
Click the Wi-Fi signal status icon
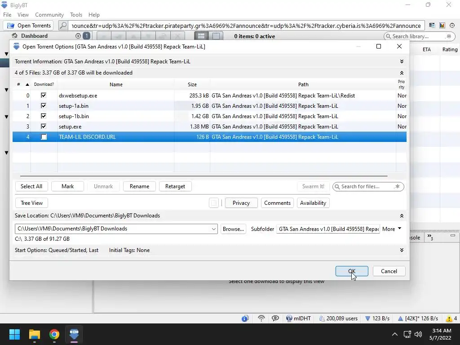[261, 318]
